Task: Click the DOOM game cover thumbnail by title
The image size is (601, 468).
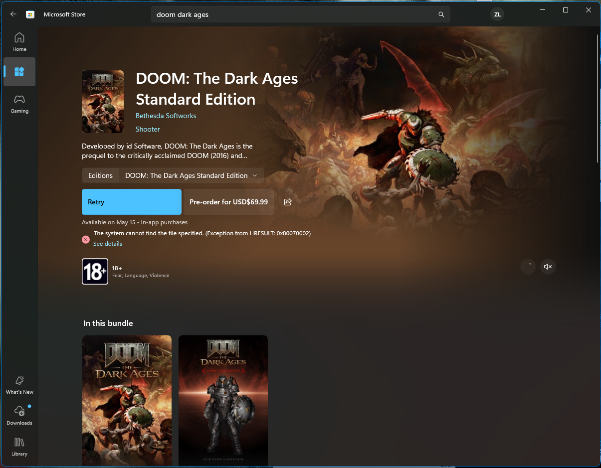Action: pos(103,102)
